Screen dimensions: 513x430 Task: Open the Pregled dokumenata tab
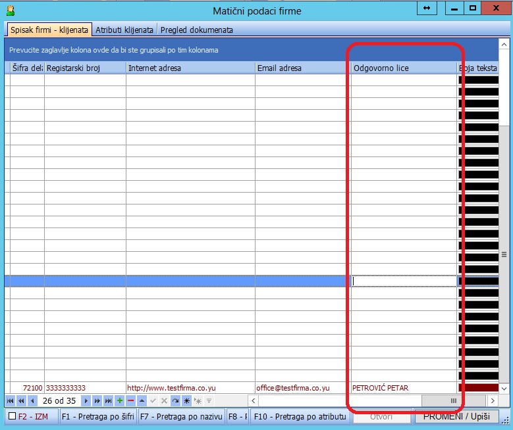click(x=196, y=30)
